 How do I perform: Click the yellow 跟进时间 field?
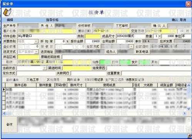77,68
